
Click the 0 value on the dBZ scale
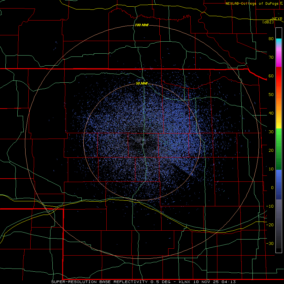point(272,188)
